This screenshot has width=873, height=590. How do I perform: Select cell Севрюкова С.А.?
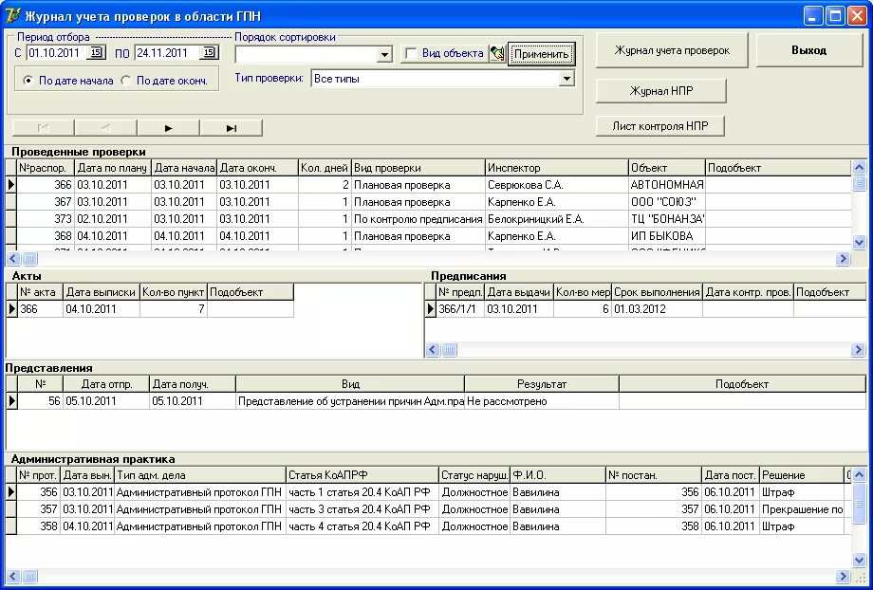point(557,185)
